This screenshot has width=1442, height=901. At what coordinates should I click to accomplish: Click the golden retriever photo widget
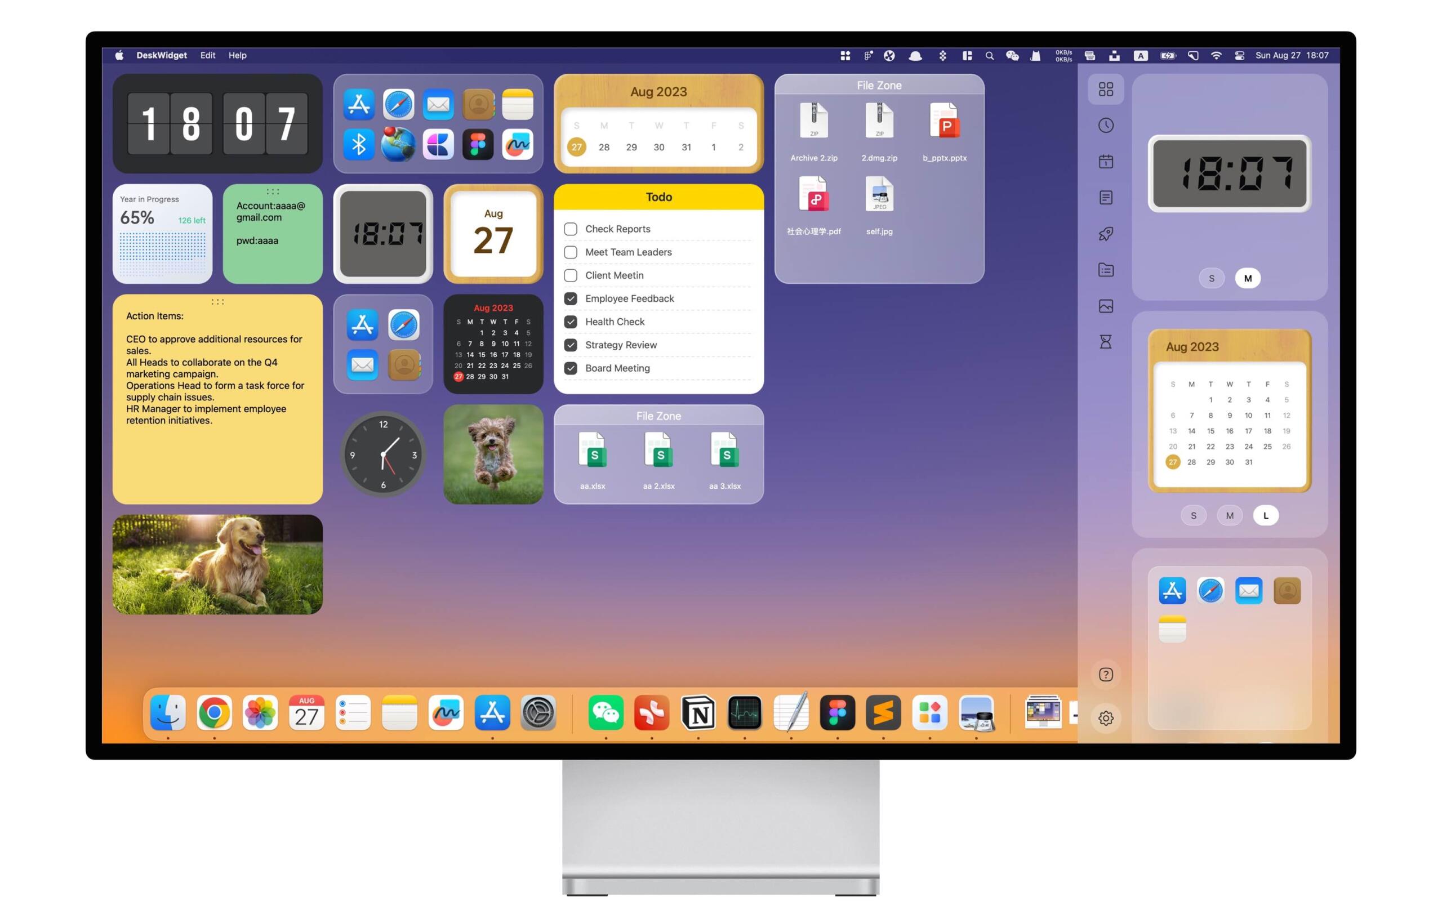(x=217, y=564)
